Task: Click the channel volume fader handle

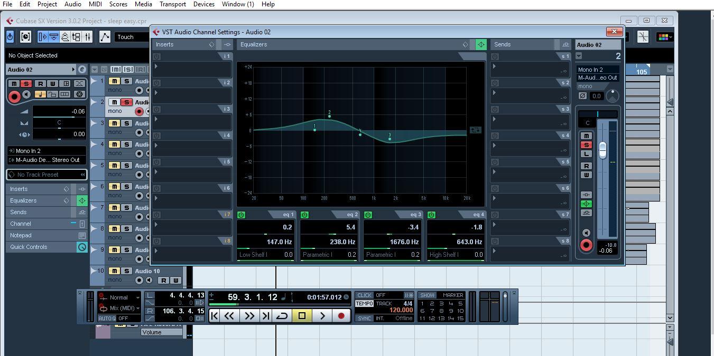Action: 602,150
